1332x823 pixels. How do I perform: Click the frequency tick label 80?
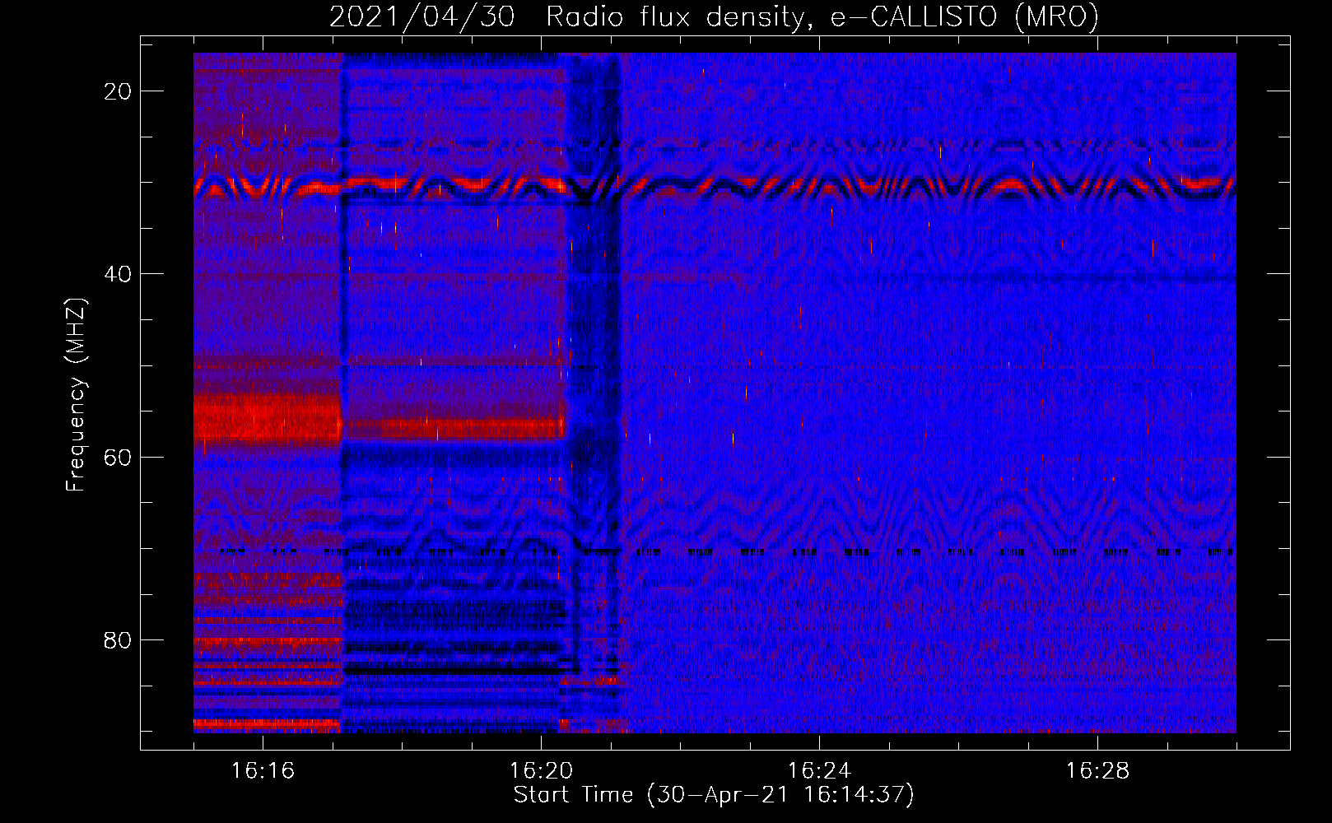tap(119, 639)
